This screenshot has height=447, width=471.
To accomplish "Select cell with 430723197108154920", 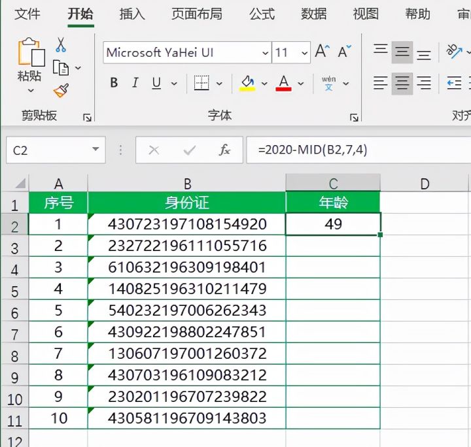I will point(187,224).
